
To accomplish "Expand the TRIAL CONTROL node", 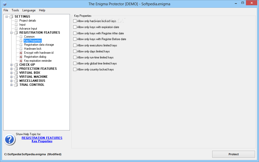I will [x=11, y=85].
